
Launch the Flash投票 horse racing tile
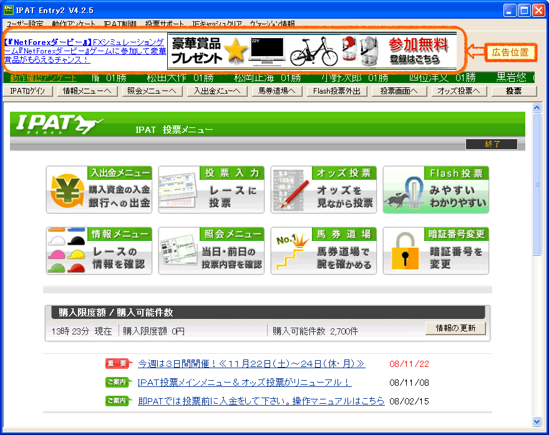point(435,190)
